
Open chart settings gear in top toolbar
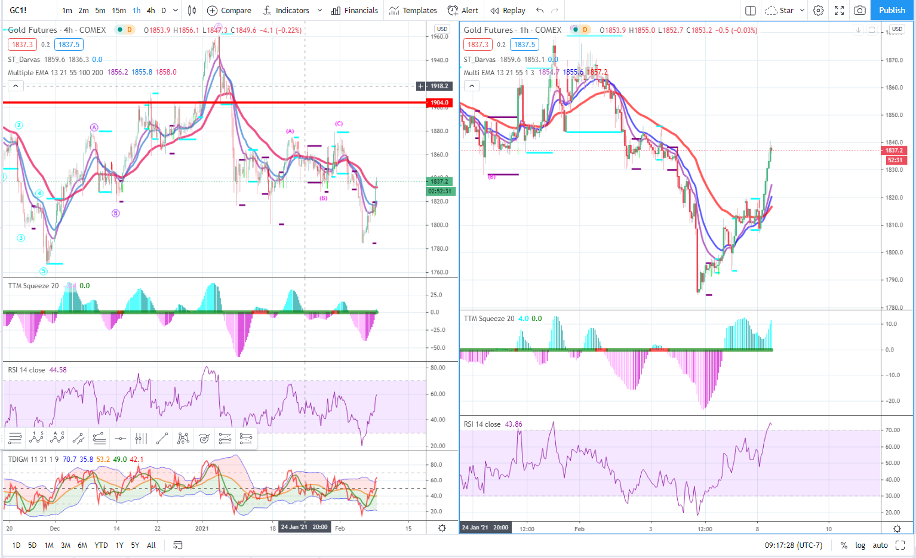[x=819, y=10]
